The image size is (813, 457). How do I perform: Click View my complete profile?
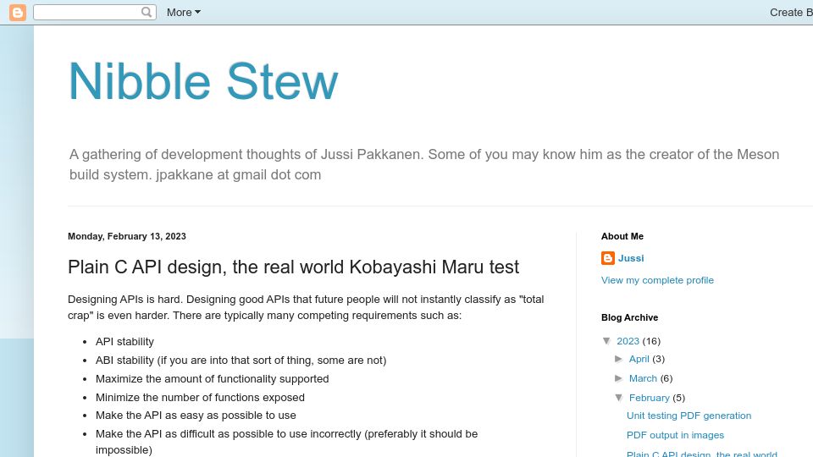click(x=657, y=280)
